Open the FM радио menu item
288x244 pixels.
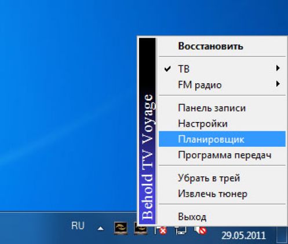click(222, 84)
